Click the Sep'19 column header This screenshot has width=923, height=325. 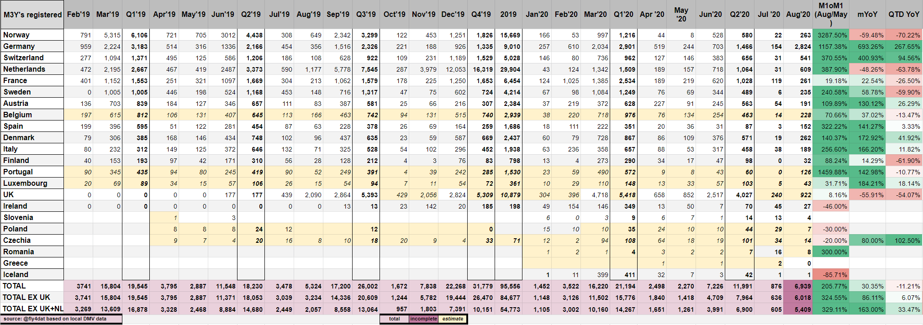pyautogui.click(x=337, y=15)
